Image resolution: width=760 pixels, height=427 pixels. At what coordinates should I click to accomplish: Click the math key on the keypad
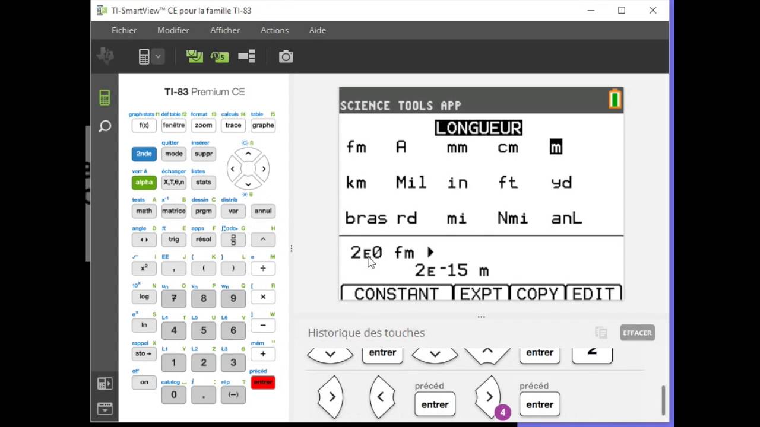[144, 211]
